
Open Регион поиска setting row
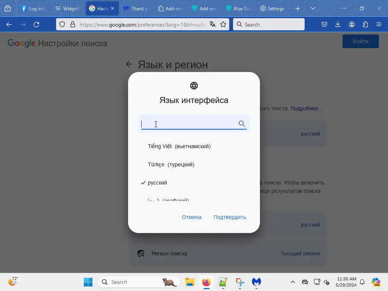[228, 253]
